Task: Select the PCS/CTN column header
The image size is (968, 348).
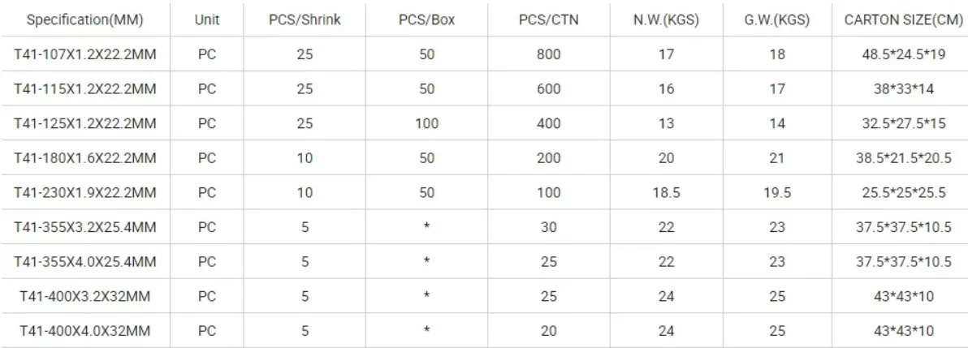Action: coord(547,19)
